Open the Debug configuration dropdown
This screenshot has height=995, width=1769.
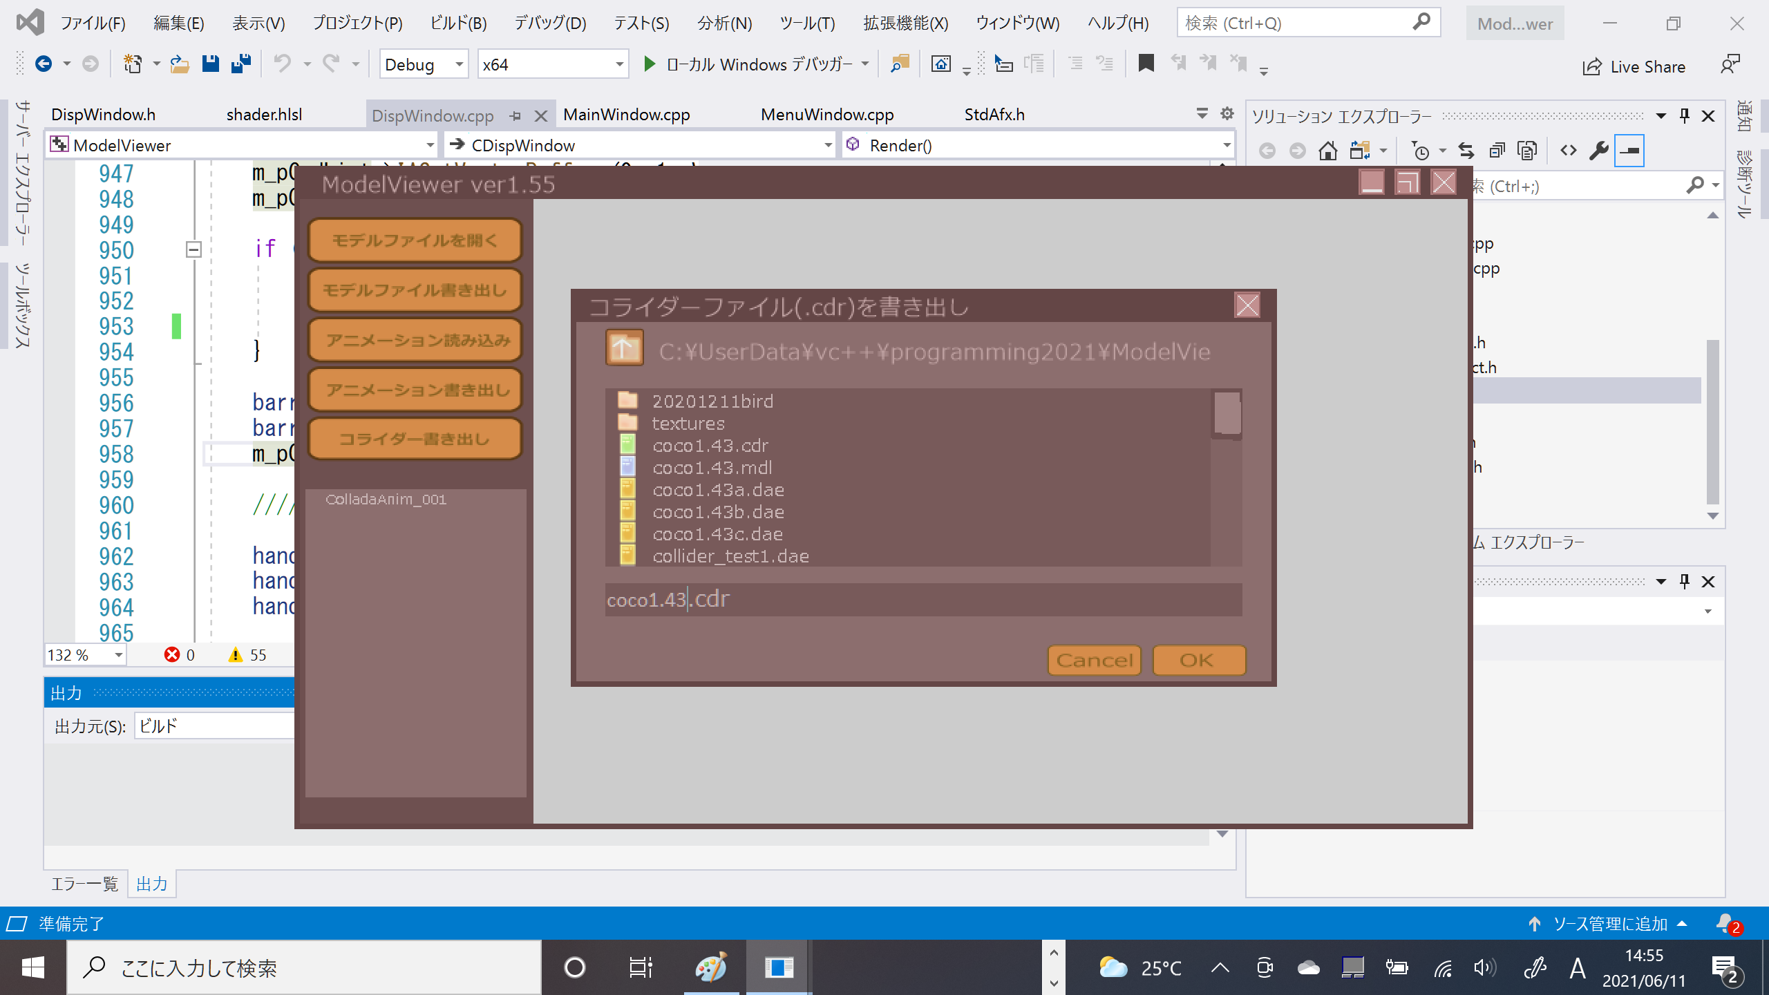tap(458, 64)
